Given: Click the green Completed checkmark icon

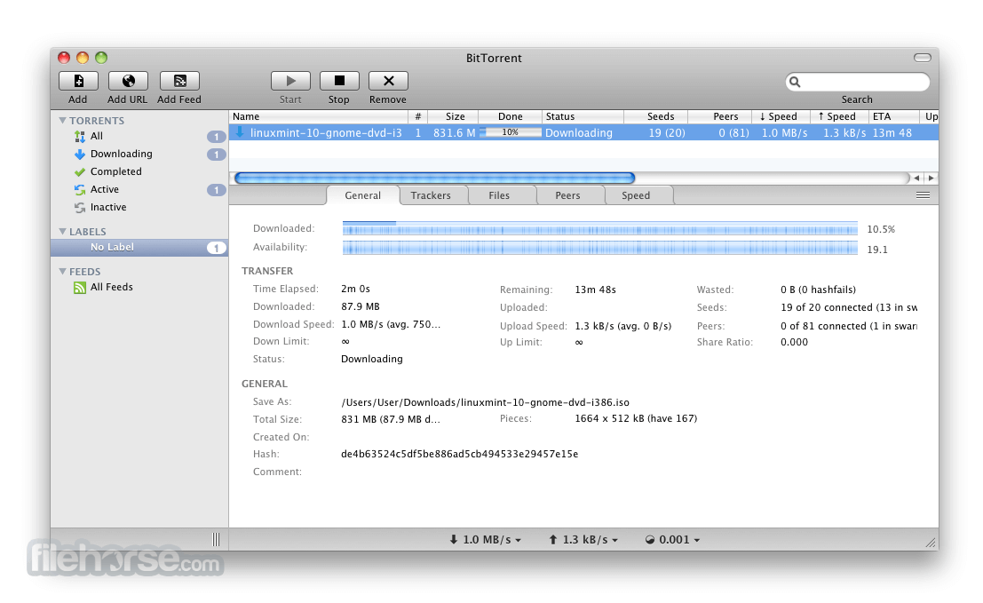Looking at the screenshot, I should [80, 171].
